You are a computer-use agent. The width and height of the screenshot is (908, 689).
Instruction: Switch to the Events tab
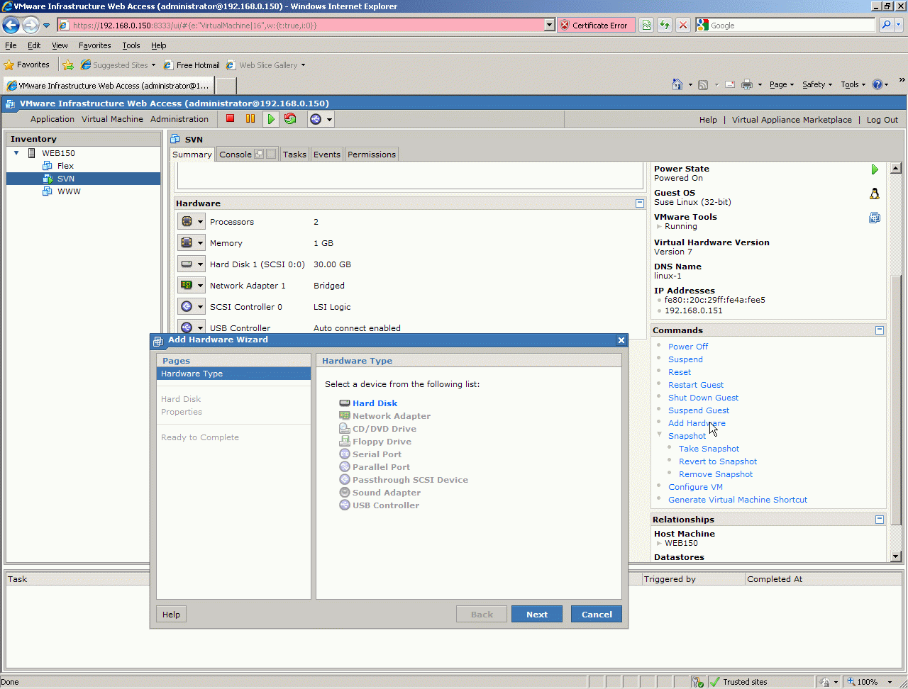tap(327, 155)
